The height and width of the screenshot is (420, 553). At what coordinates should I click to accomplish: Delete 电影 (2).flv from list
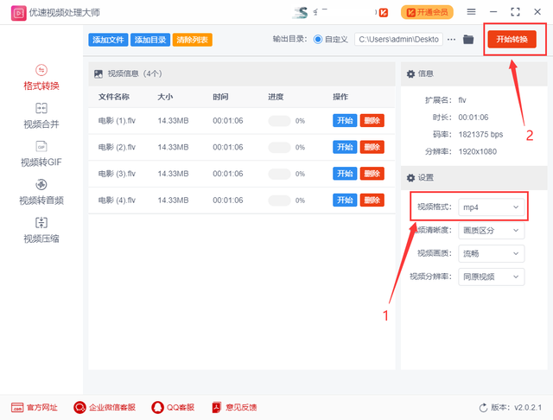pyautogui.click(x=372, y=147)
